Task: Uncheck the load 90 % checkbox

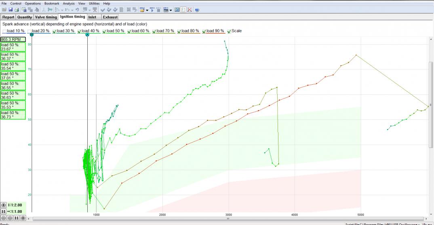Action: pos(204,31)
